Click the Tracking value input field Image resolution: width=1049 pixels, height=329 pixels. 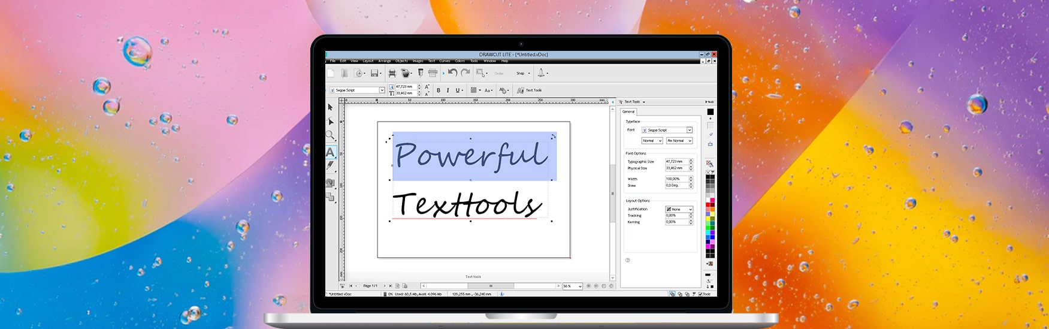point(676,216)
